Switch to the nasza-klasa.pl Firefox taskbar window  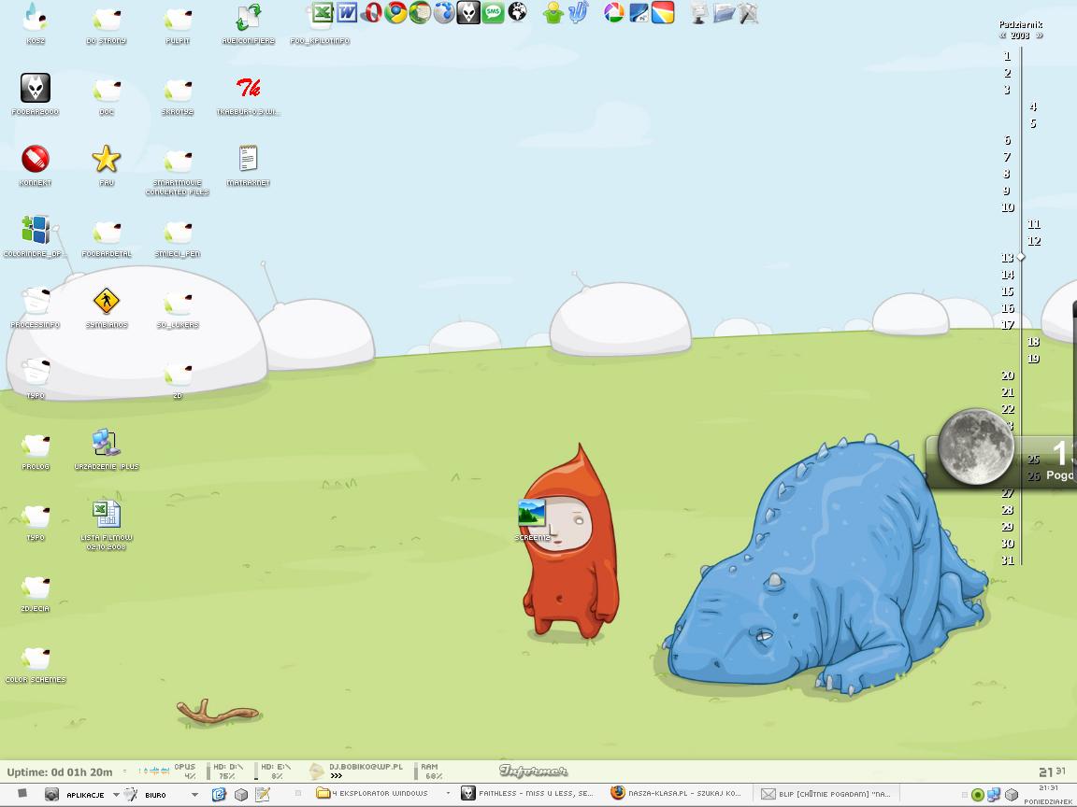[677, 794]
